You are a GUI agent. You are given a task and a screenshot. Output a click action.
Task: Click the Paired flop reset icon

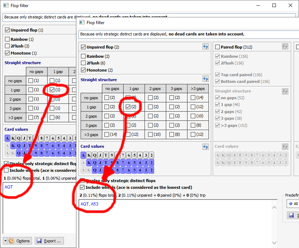285,47
